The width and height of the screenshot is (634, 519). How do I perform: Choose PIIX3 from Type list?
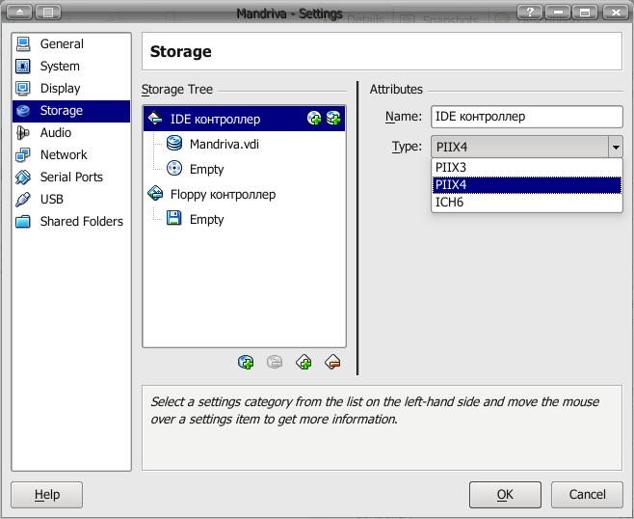tap(527, 167)
